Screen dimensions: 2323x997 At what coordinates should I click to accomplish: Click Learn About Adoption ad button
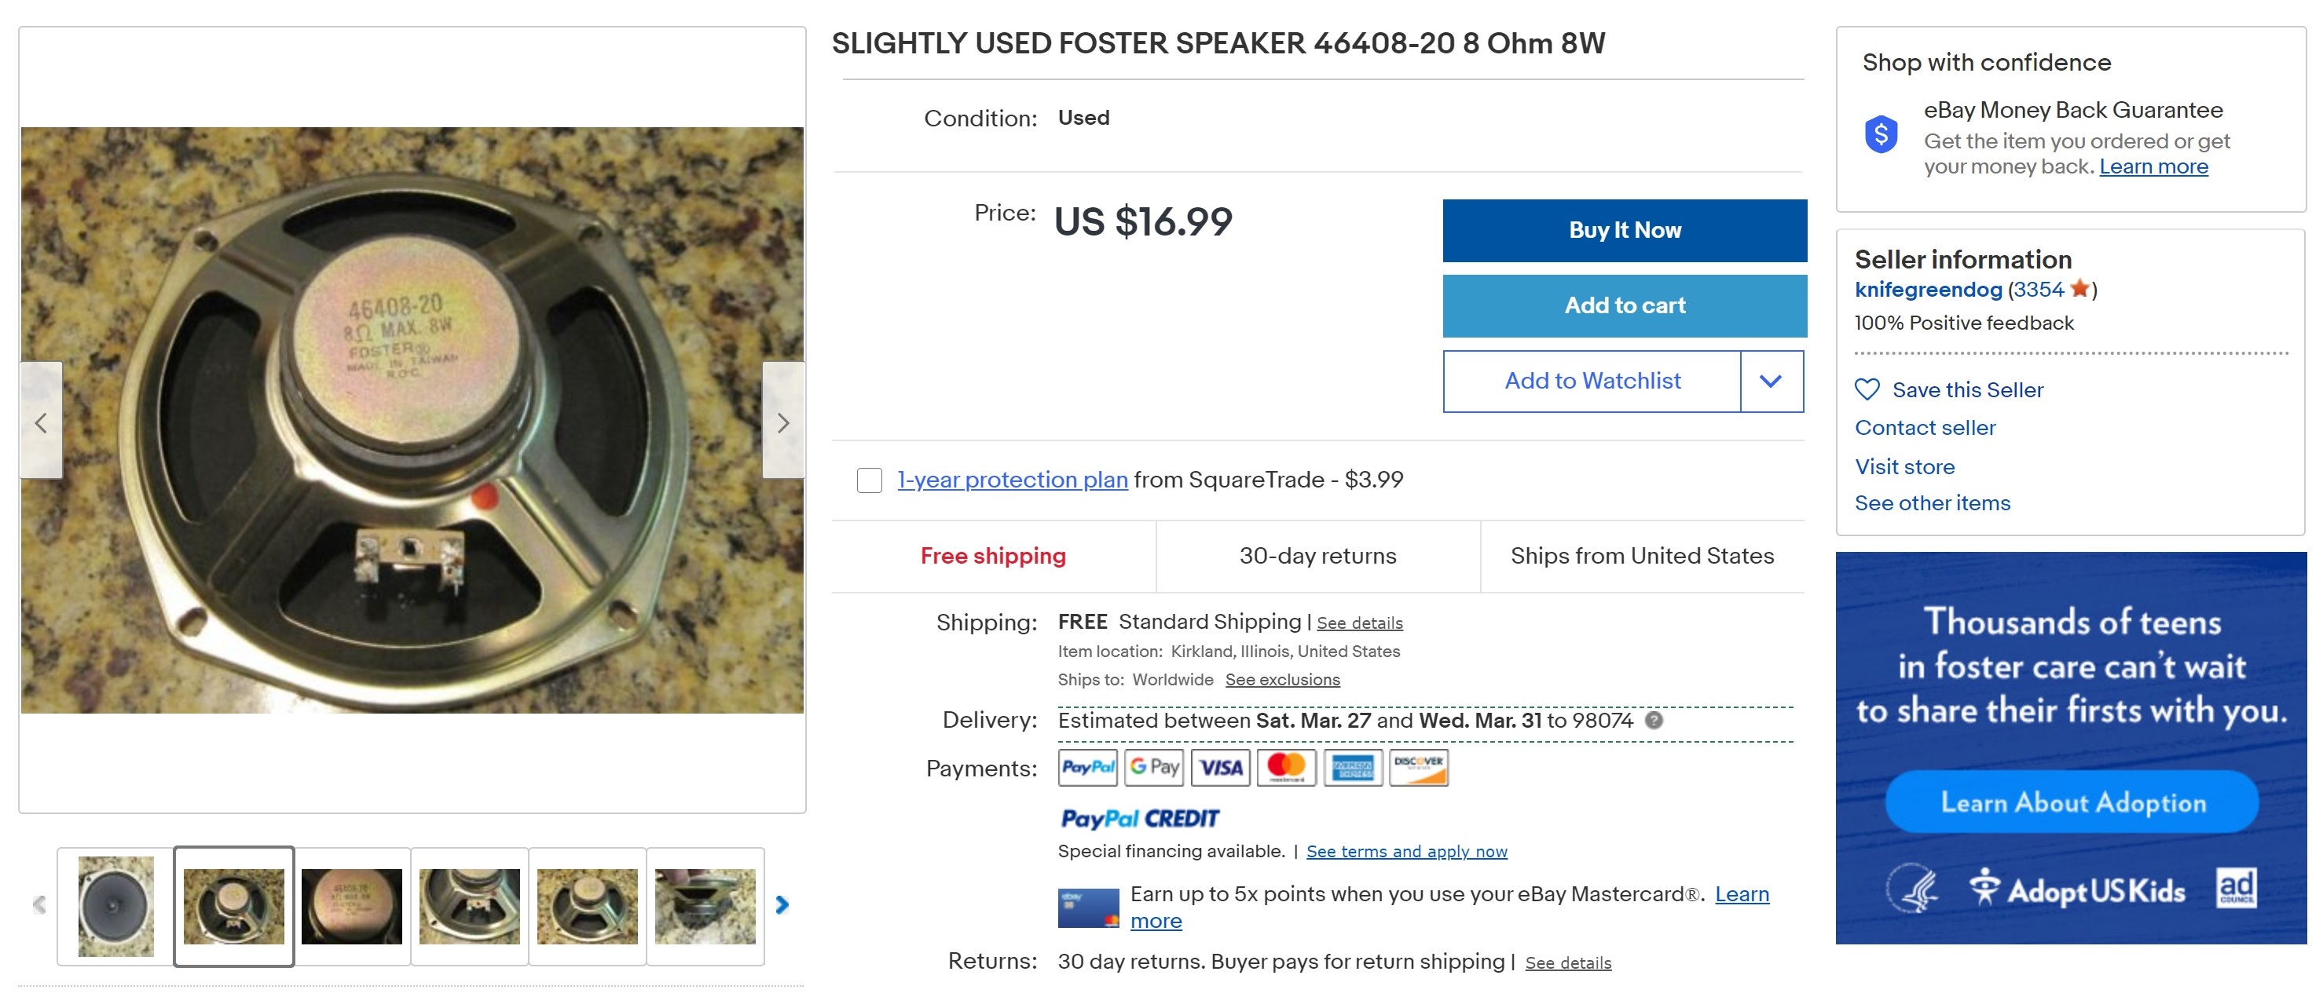pos(2072,802)
